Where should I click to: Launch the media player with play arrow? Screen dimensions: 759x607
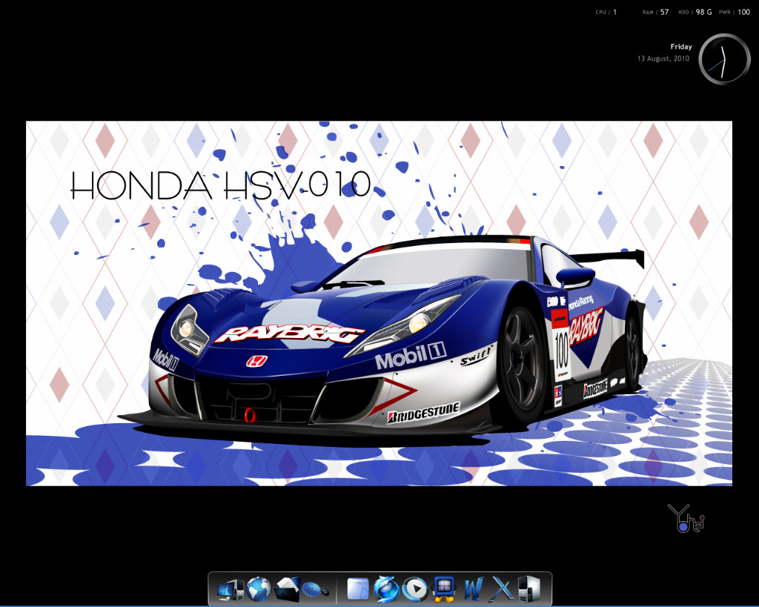415,589
